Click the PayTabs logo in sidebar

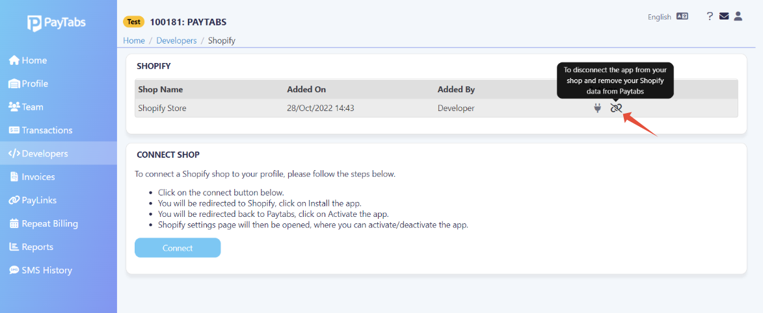pyautogui.click(x=57, y=23)
